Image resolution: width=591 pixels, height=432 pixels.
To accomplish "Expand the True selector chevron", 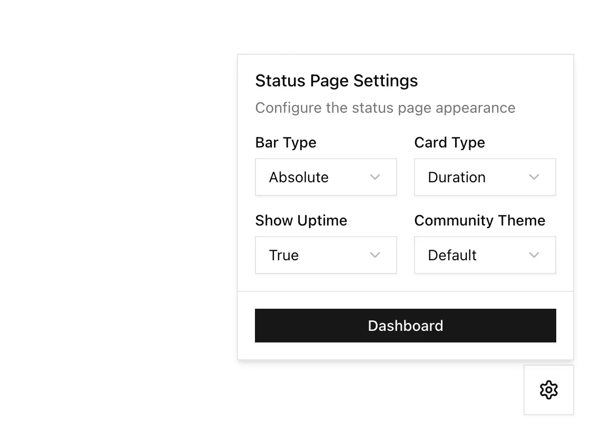I will pyautogui.click(x=375, y=255).
